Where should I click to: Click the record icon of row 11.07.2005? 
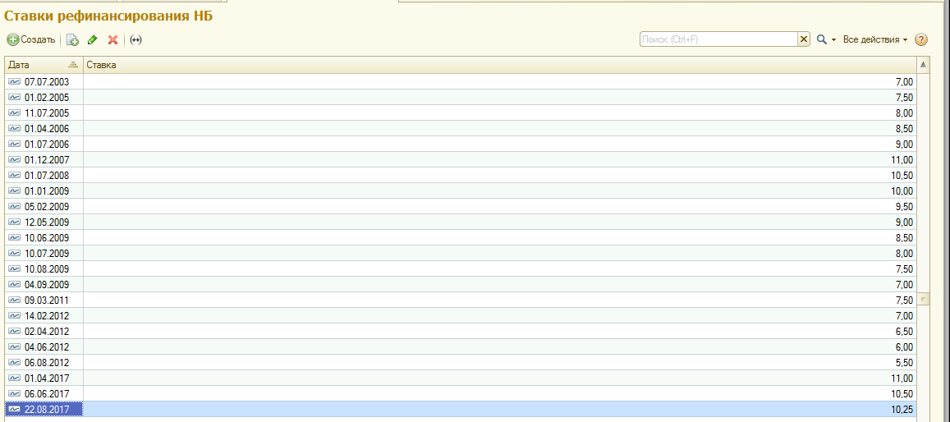pyautogui.click(x=14, y=112)
